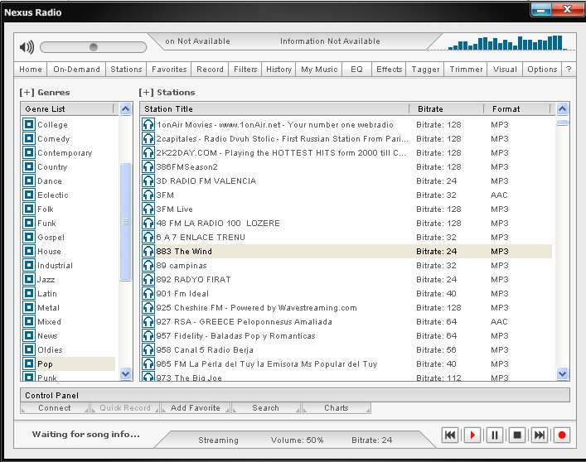Click the genre icon next to Pop
This screenshot has height=462, width=586.
(x=29, y=363)
